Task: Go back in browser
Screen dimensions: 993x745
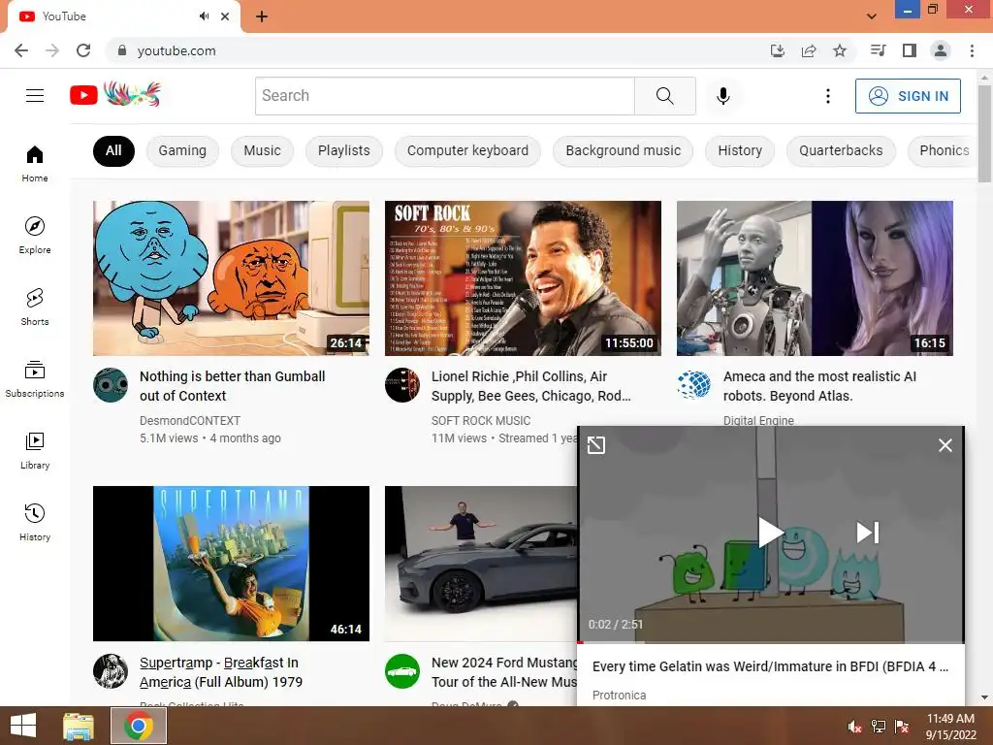Action: coord(21,50)
